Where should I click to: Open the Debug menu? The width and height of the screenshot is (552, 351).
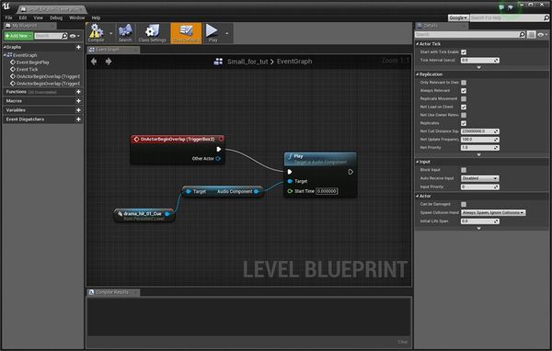coord(56,17)
